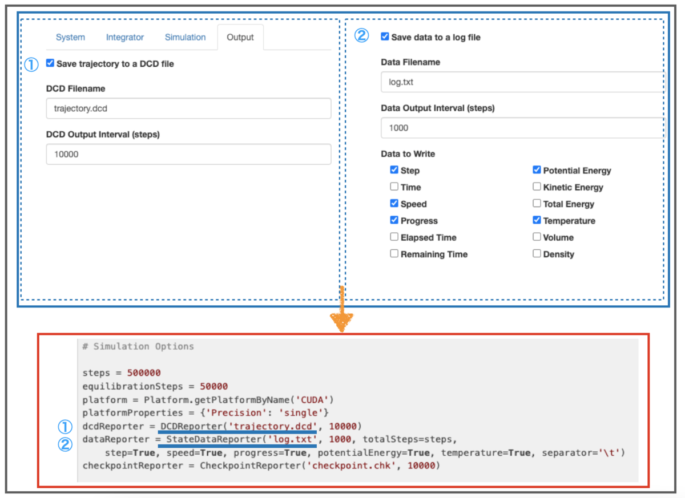This screenshot has height=498, width=685.
Task: Click 'log.txt' in the StateDataReporter line
Action: point(292,439)
